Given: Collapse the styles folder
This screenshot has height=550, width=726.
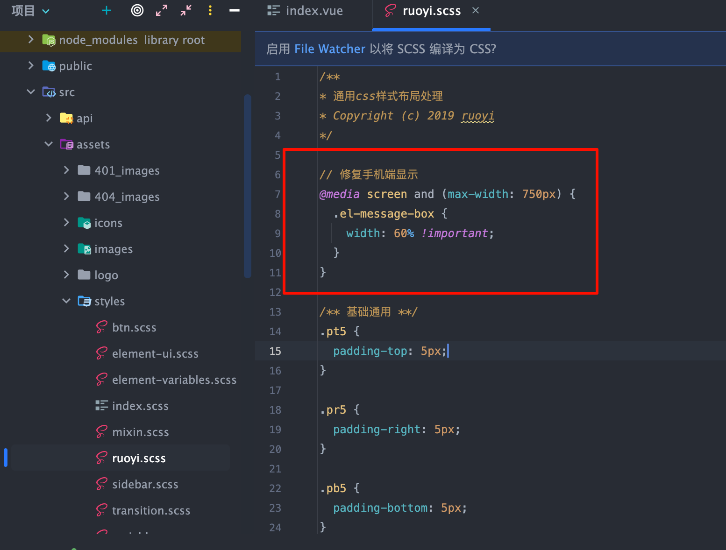Looking at the screenshot, I should (66, 301).
